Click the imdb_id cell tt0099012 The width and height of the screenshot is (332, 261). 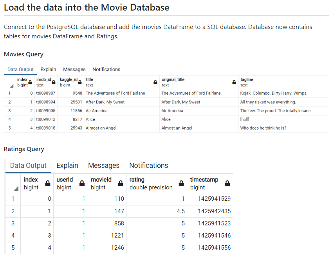[x=46, y=119]
